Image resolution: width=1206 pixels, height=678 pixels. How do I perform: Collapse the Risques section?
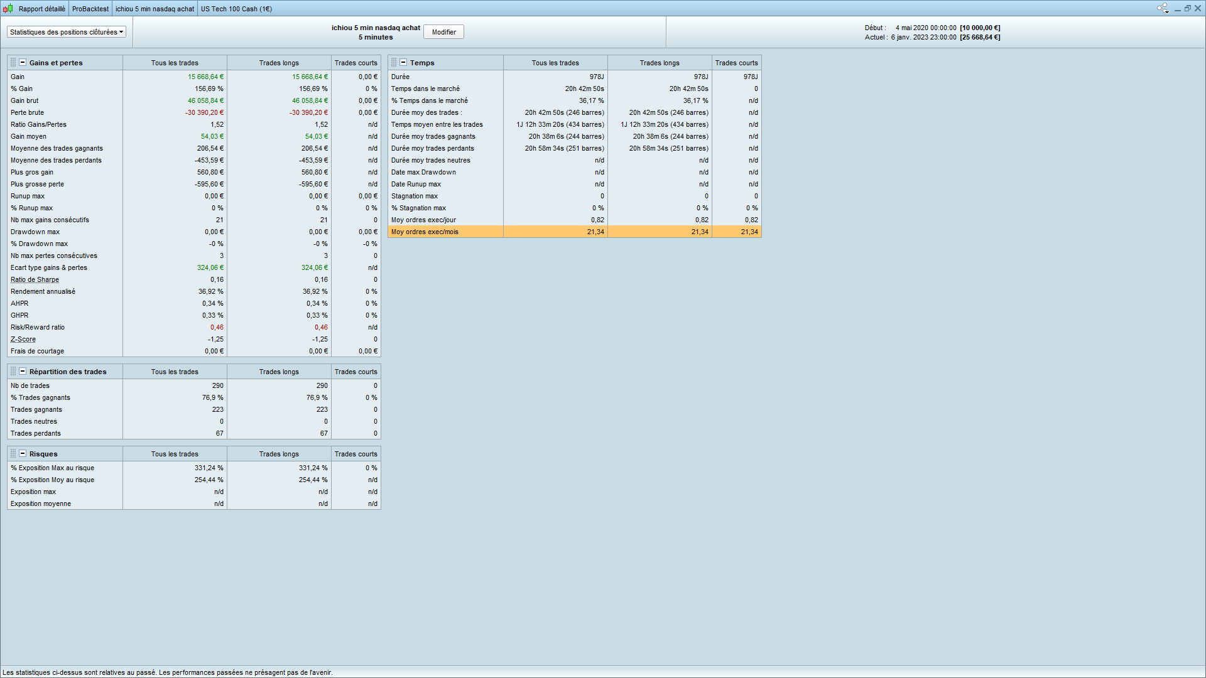pos(23,454)
